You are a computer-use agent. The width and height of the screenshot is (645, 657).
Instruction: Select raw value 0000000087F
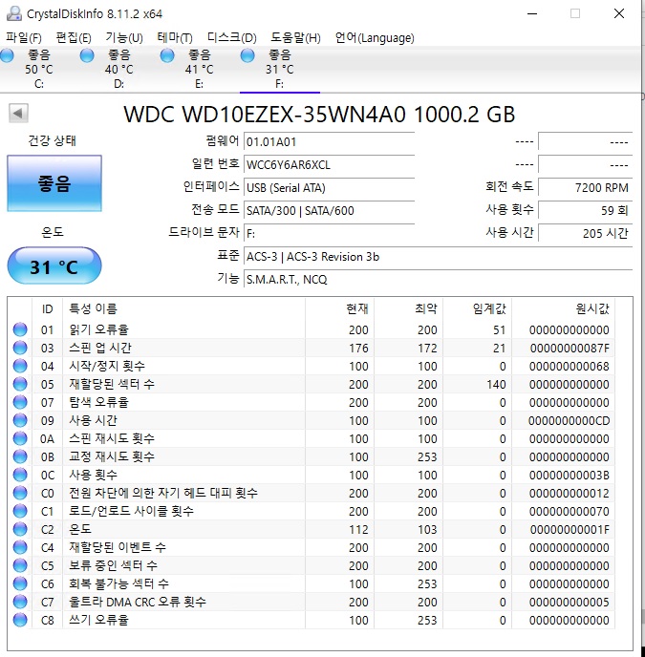point(570,349)
